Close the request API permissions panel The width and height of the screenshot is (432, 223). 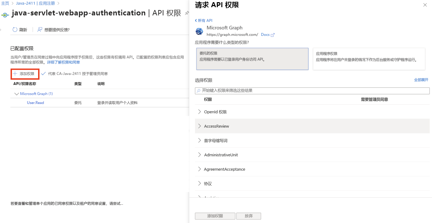425,5
